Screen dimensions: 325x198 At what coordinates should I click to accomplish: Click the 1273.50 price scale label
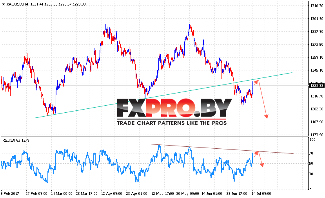(x=316, y=44)
